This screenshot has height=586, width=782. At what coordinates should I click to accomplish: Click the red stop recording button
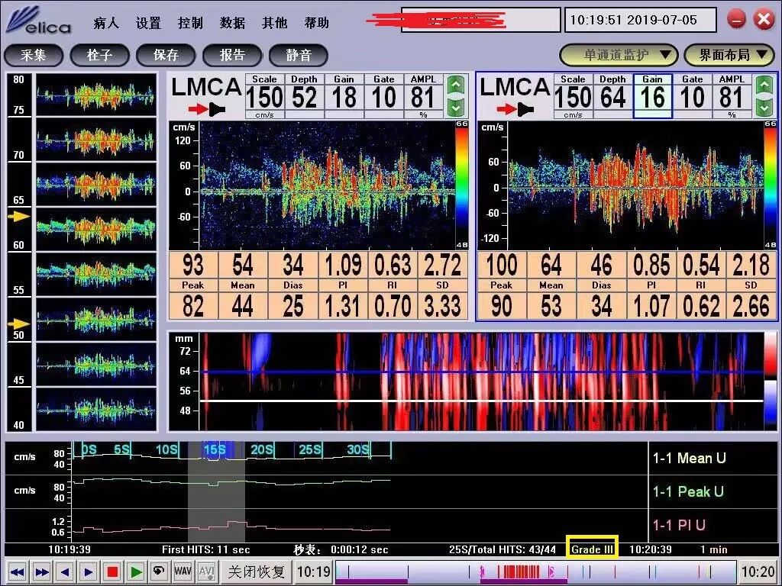[x=112, y=571]
